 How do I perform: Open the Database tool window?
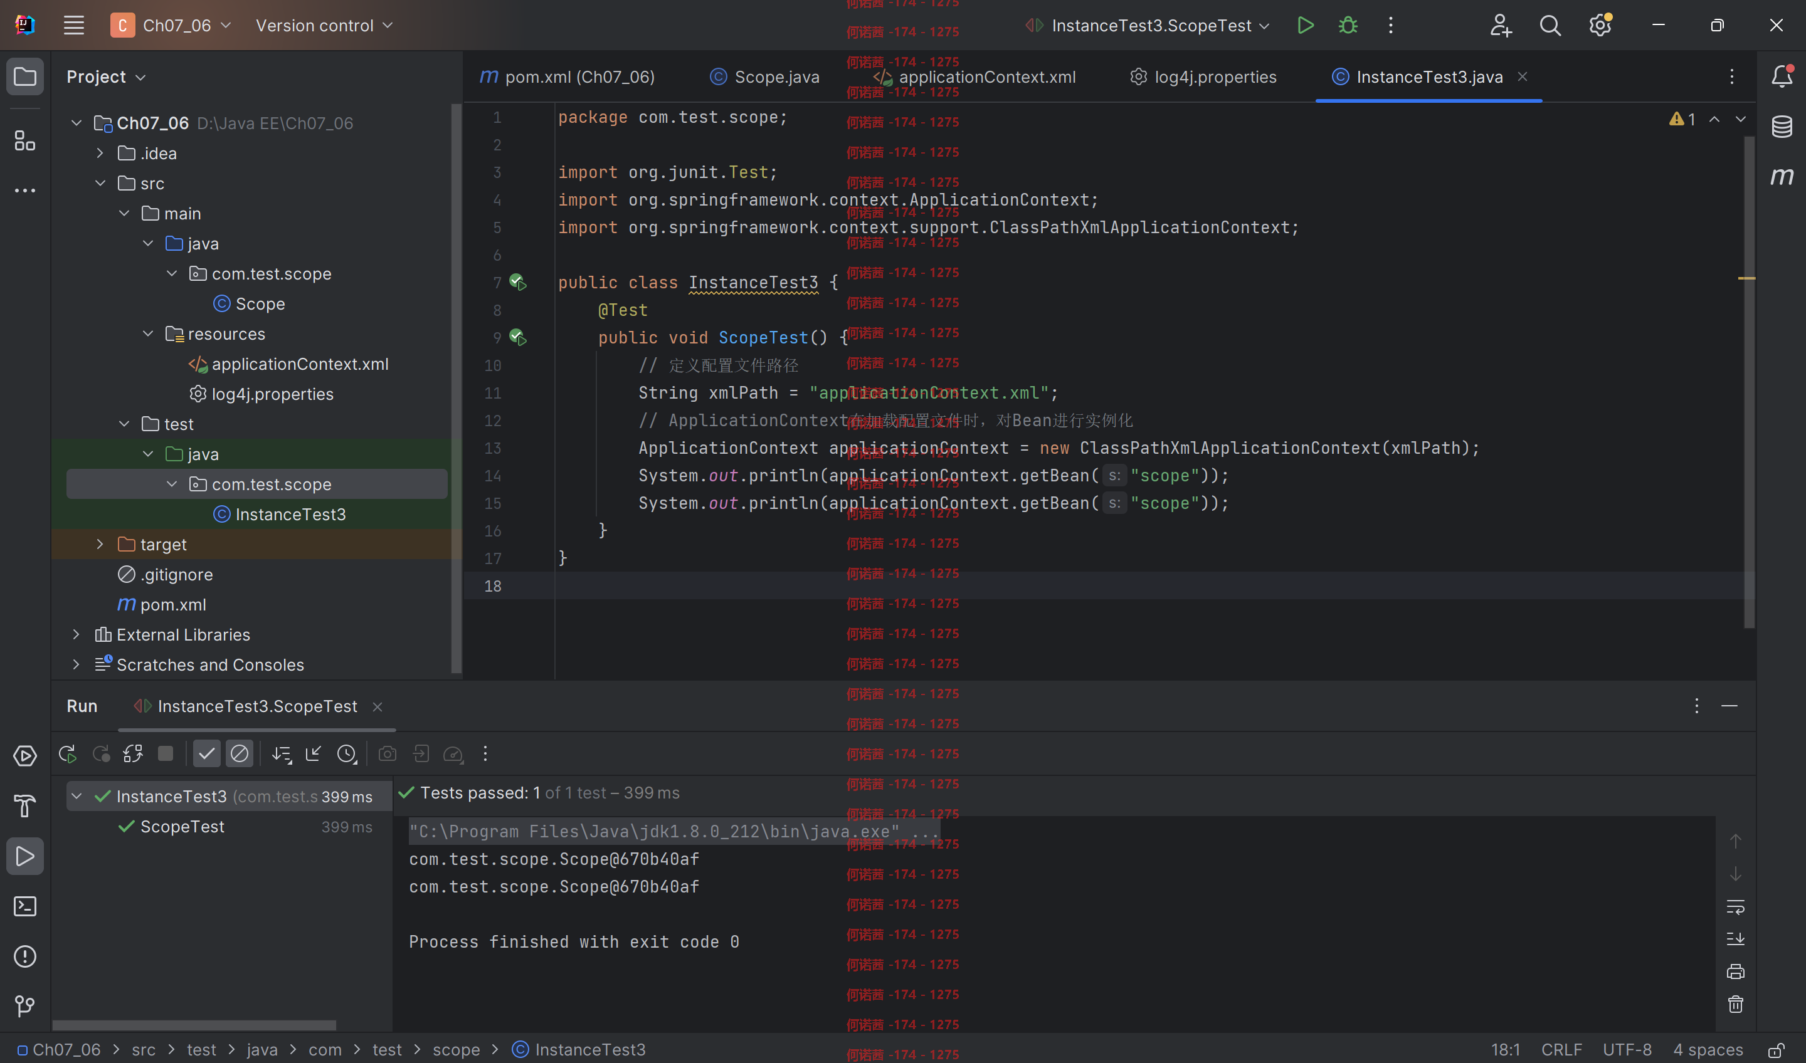pyautogui.click(x=1782, y=127)
